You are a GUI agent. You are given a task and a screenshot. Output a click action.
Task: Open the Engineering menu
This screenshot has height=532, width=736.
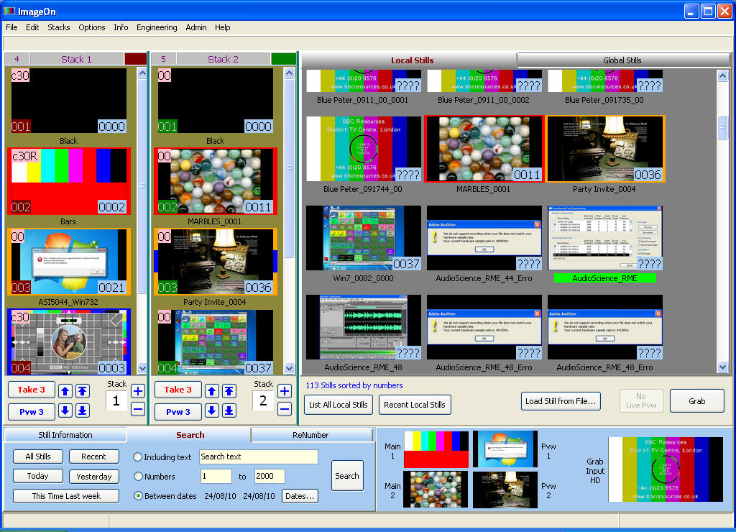coord(157,27)
